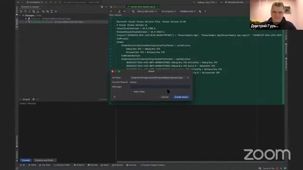The height and width of the screenshot is (170, 303).
Task: Click the Commit button
Action: pos(26,161)
